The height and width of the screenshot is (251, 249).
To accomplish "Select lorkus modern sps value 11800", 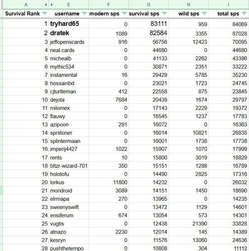I will coord(109,182).
